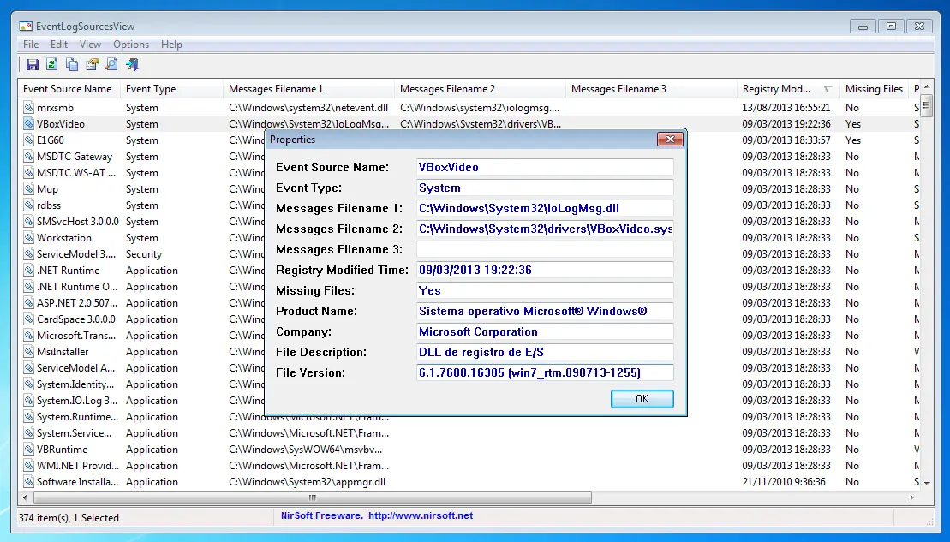Open the http://www.nirsoft.net link
This screenshot has width=950, height=542.
point(421,515)
